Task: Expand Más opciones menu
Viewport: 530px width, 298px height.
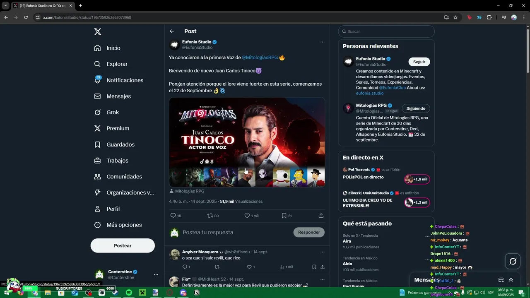Action: [118, 225]
